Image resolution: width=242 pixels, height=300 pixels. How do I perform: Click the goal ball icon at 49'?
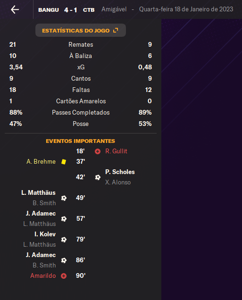[x=64, y=198]
